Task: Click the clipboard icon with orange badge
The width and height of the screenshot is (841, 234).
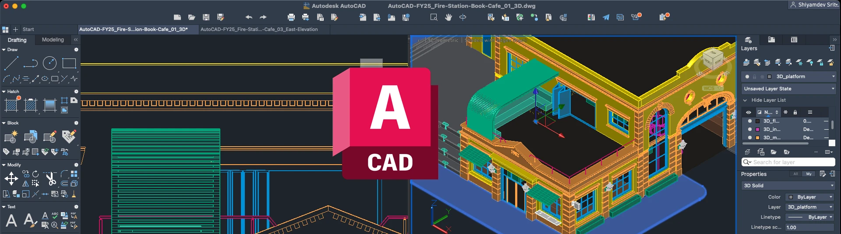Action: click(x=664, y=17)
